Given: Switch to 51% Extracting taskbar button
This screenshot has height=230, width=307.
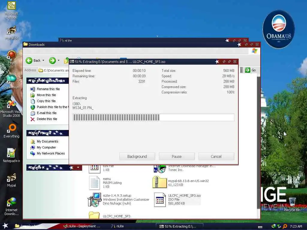Looking at the screenshot, I should tap(179, 226).
